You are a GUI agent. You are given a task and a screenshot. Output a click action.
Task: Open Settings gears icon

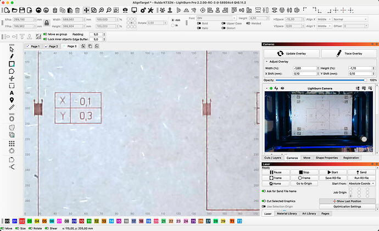pos(143,10)
